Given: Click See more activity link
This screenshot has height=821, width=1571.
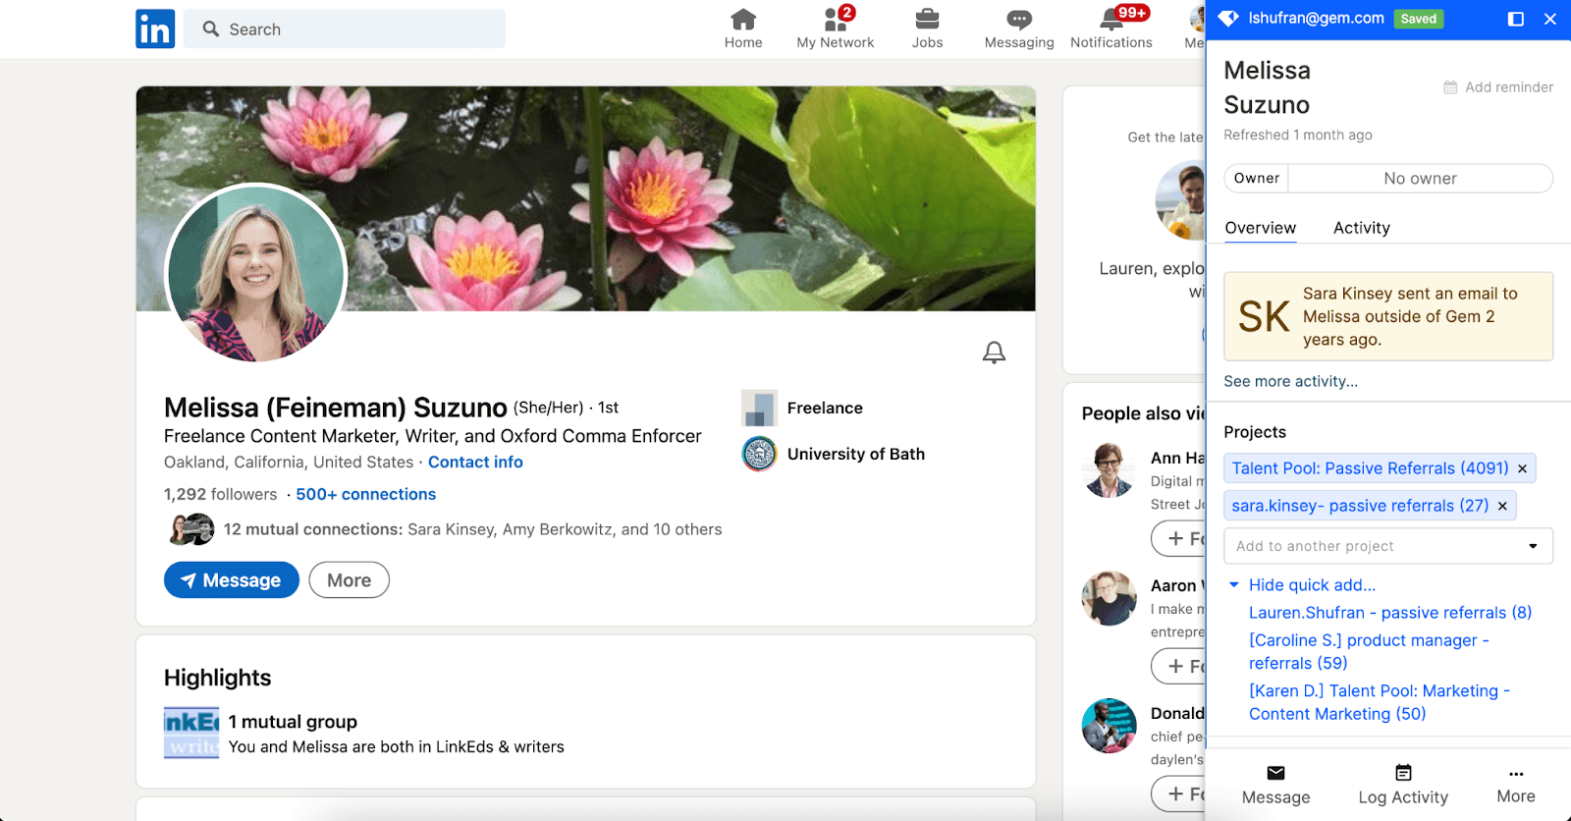Looking at the screenshot, I should tap(1290, 381).
